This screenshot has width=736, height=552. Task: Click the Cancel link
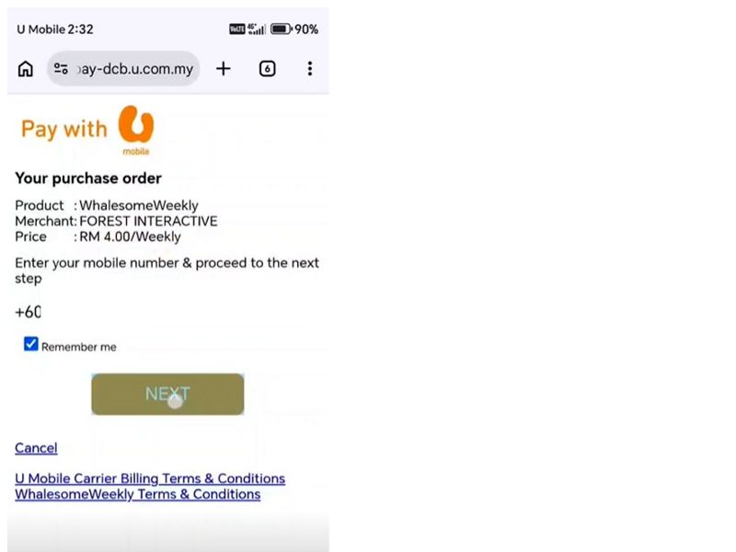point(36,448)
